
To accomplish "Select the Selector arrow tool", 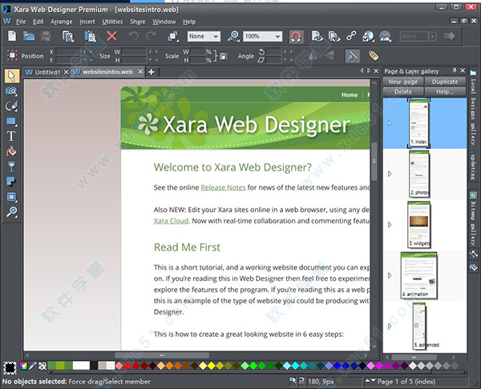I will tap(12, 76).
